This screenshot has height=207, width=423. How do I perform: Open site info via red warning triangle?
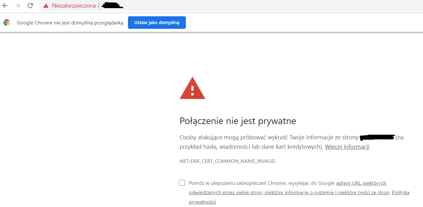[x=46, y=6]
